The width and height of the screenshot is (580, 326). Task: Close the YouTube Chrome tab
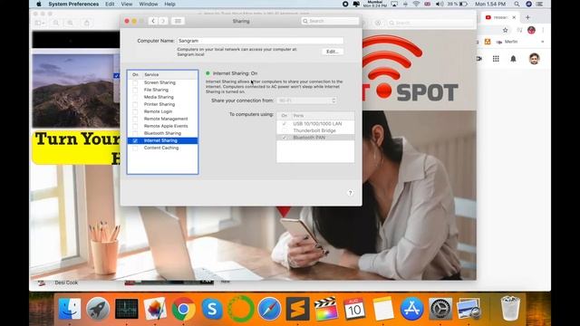pos(514,17)
